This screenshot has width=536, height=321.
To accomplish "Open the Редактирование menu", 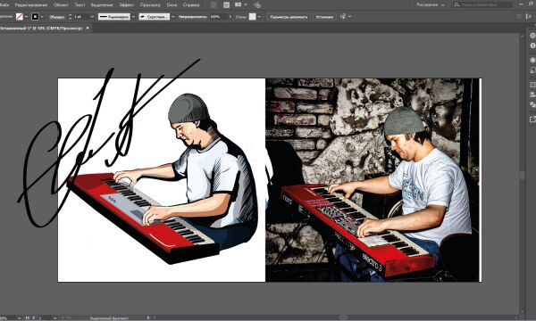I will tap(31, 4).
